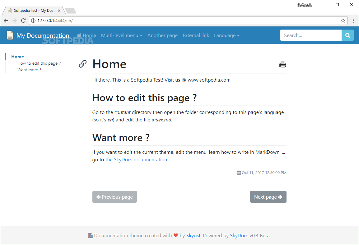359x245 pixels.
Task: Click the Next page button
Action: coord(268,197)
